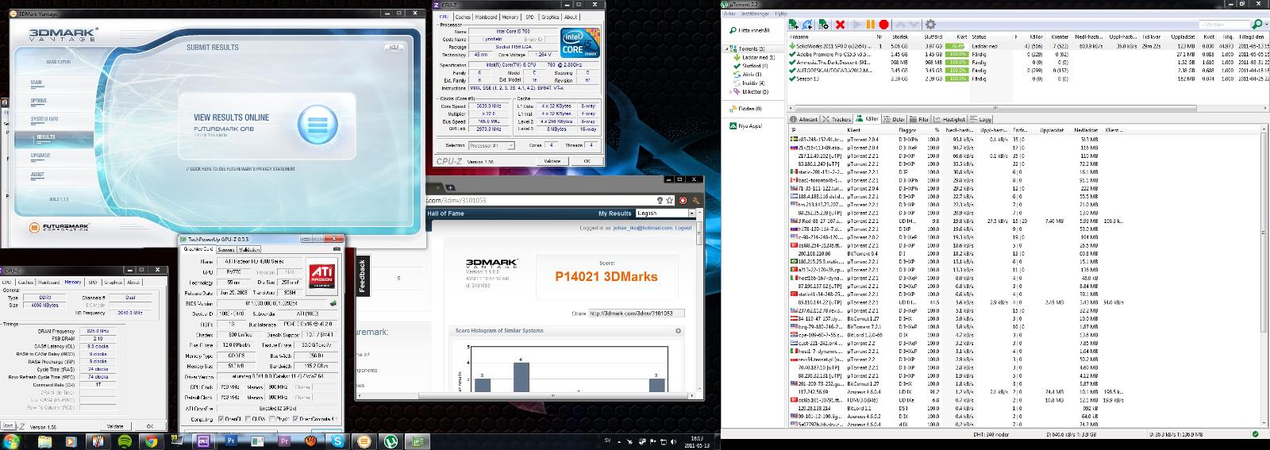The image size is (1270, 450).
Task: Select OPTIONS in 3DMark Vantage sidebar
Action: [x=38, y=101]
